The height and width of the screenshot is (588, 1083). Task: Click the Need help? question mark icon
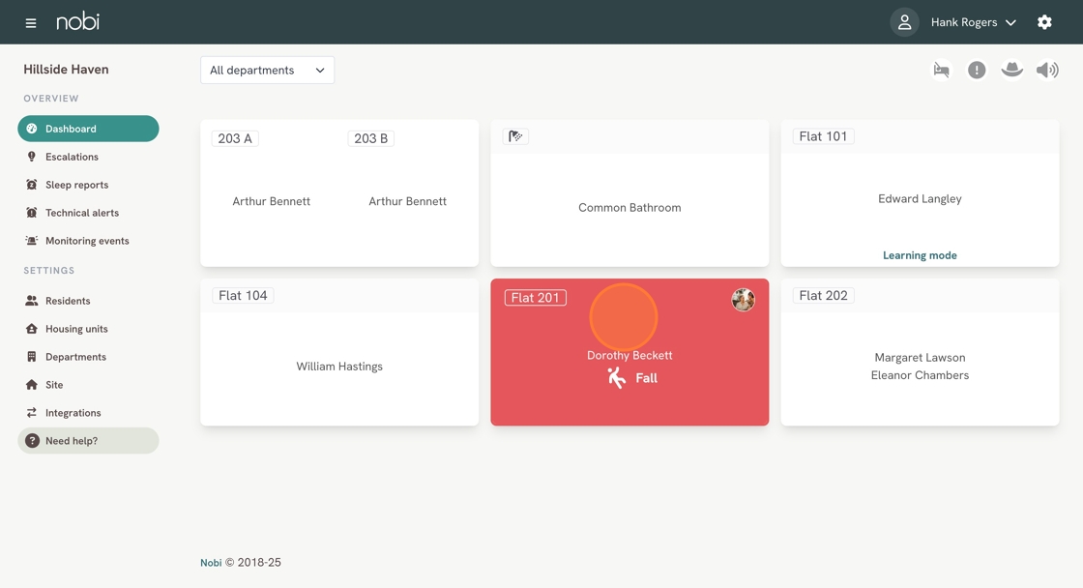32,441
